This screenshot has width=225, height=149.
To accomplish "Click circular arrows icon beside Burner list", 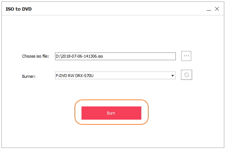I will point(186,75).
